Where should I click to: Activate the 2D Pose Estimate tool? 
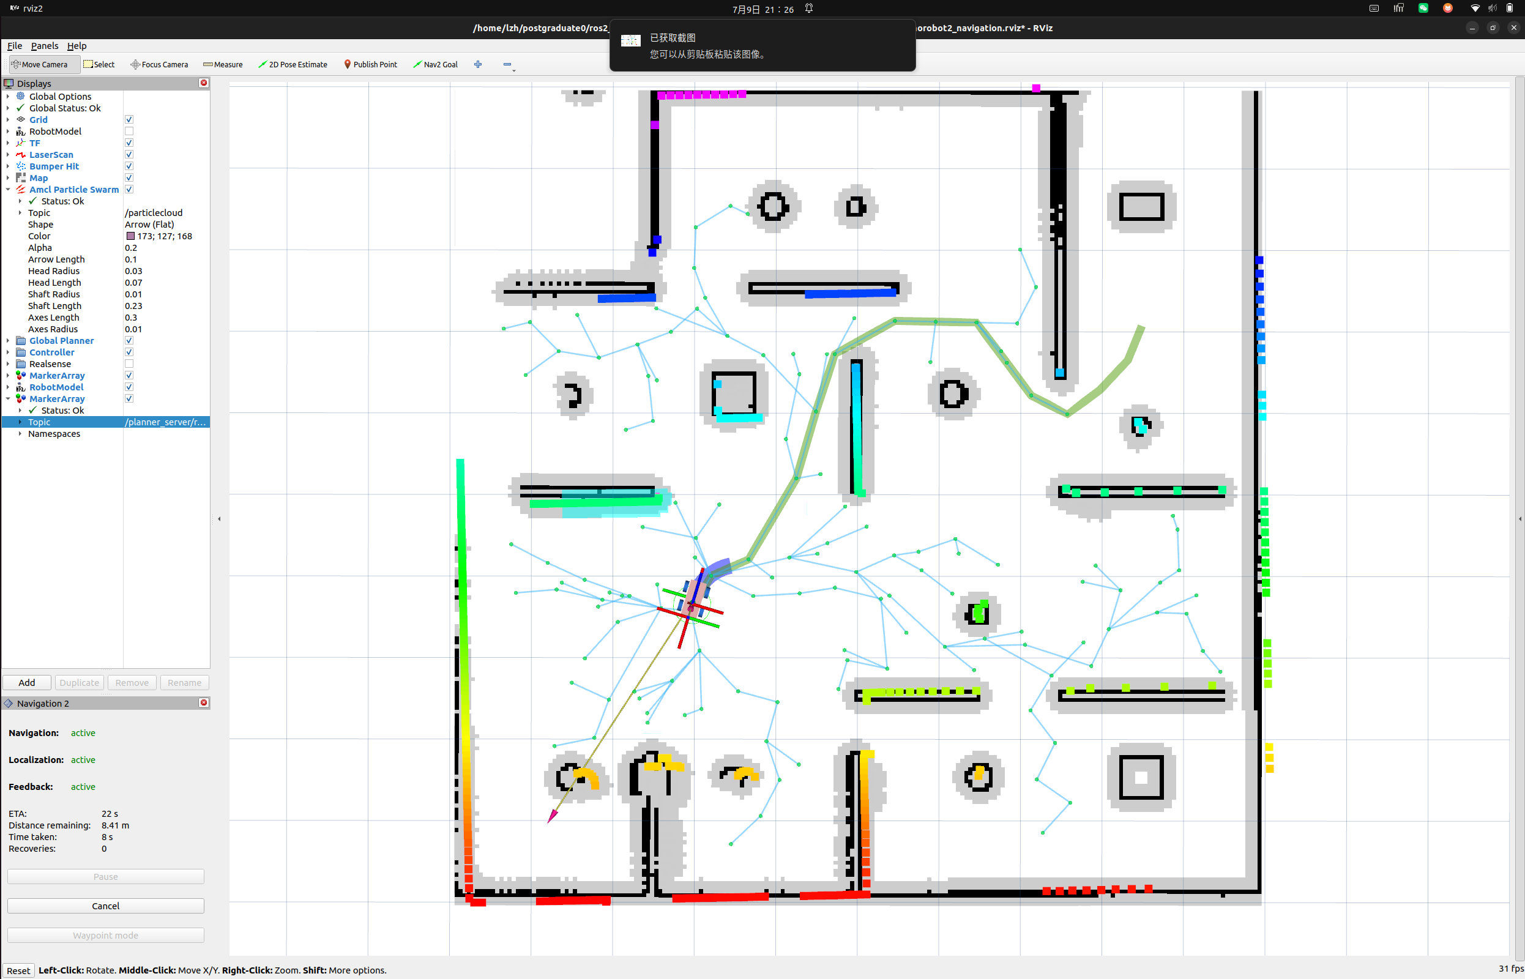click(293, 64)
